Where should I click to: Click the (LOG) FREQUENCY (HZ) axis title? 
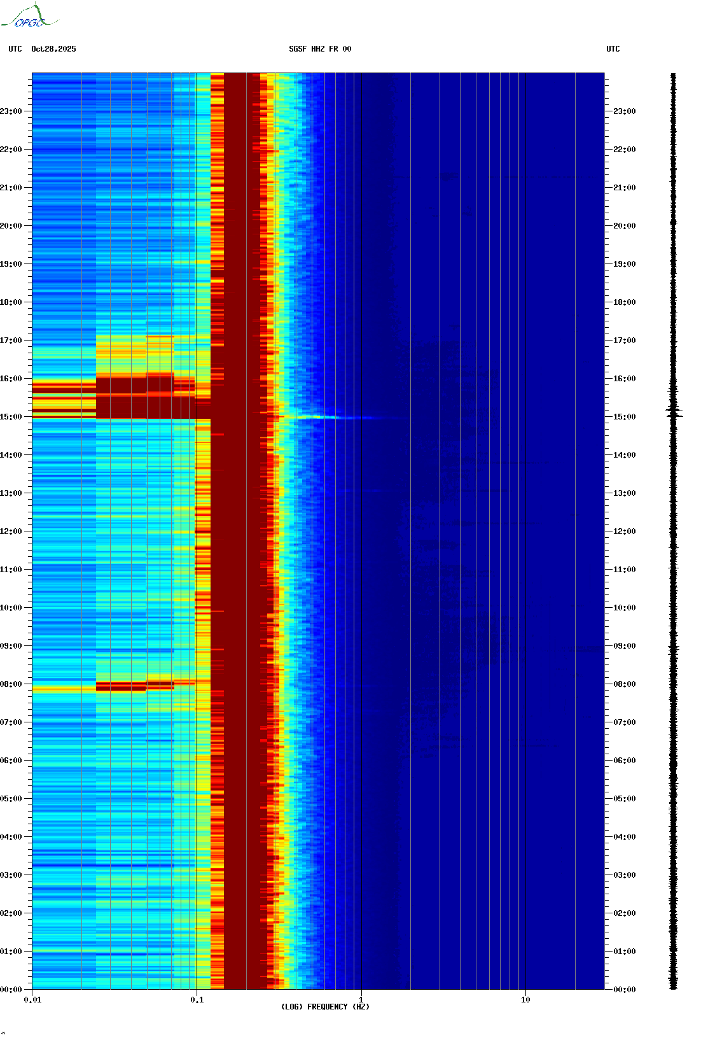coord(325,1007)
